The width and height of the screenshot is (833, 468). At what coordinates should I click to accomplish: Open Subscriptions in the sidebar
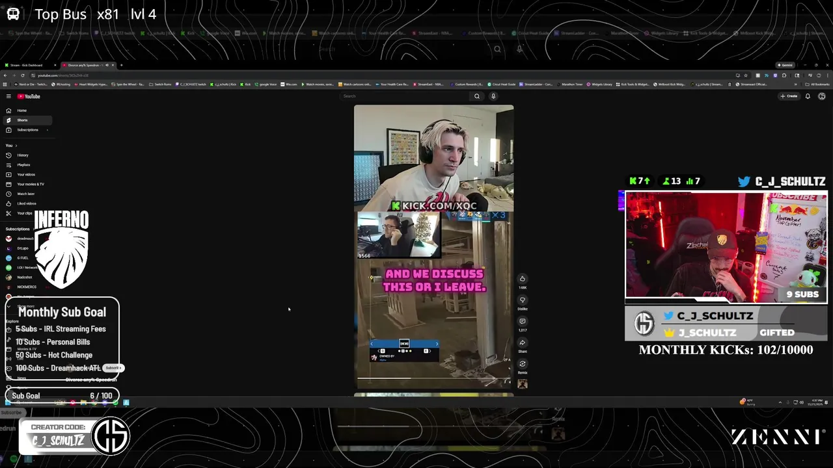pyautogui.click(x=27, y=130)
